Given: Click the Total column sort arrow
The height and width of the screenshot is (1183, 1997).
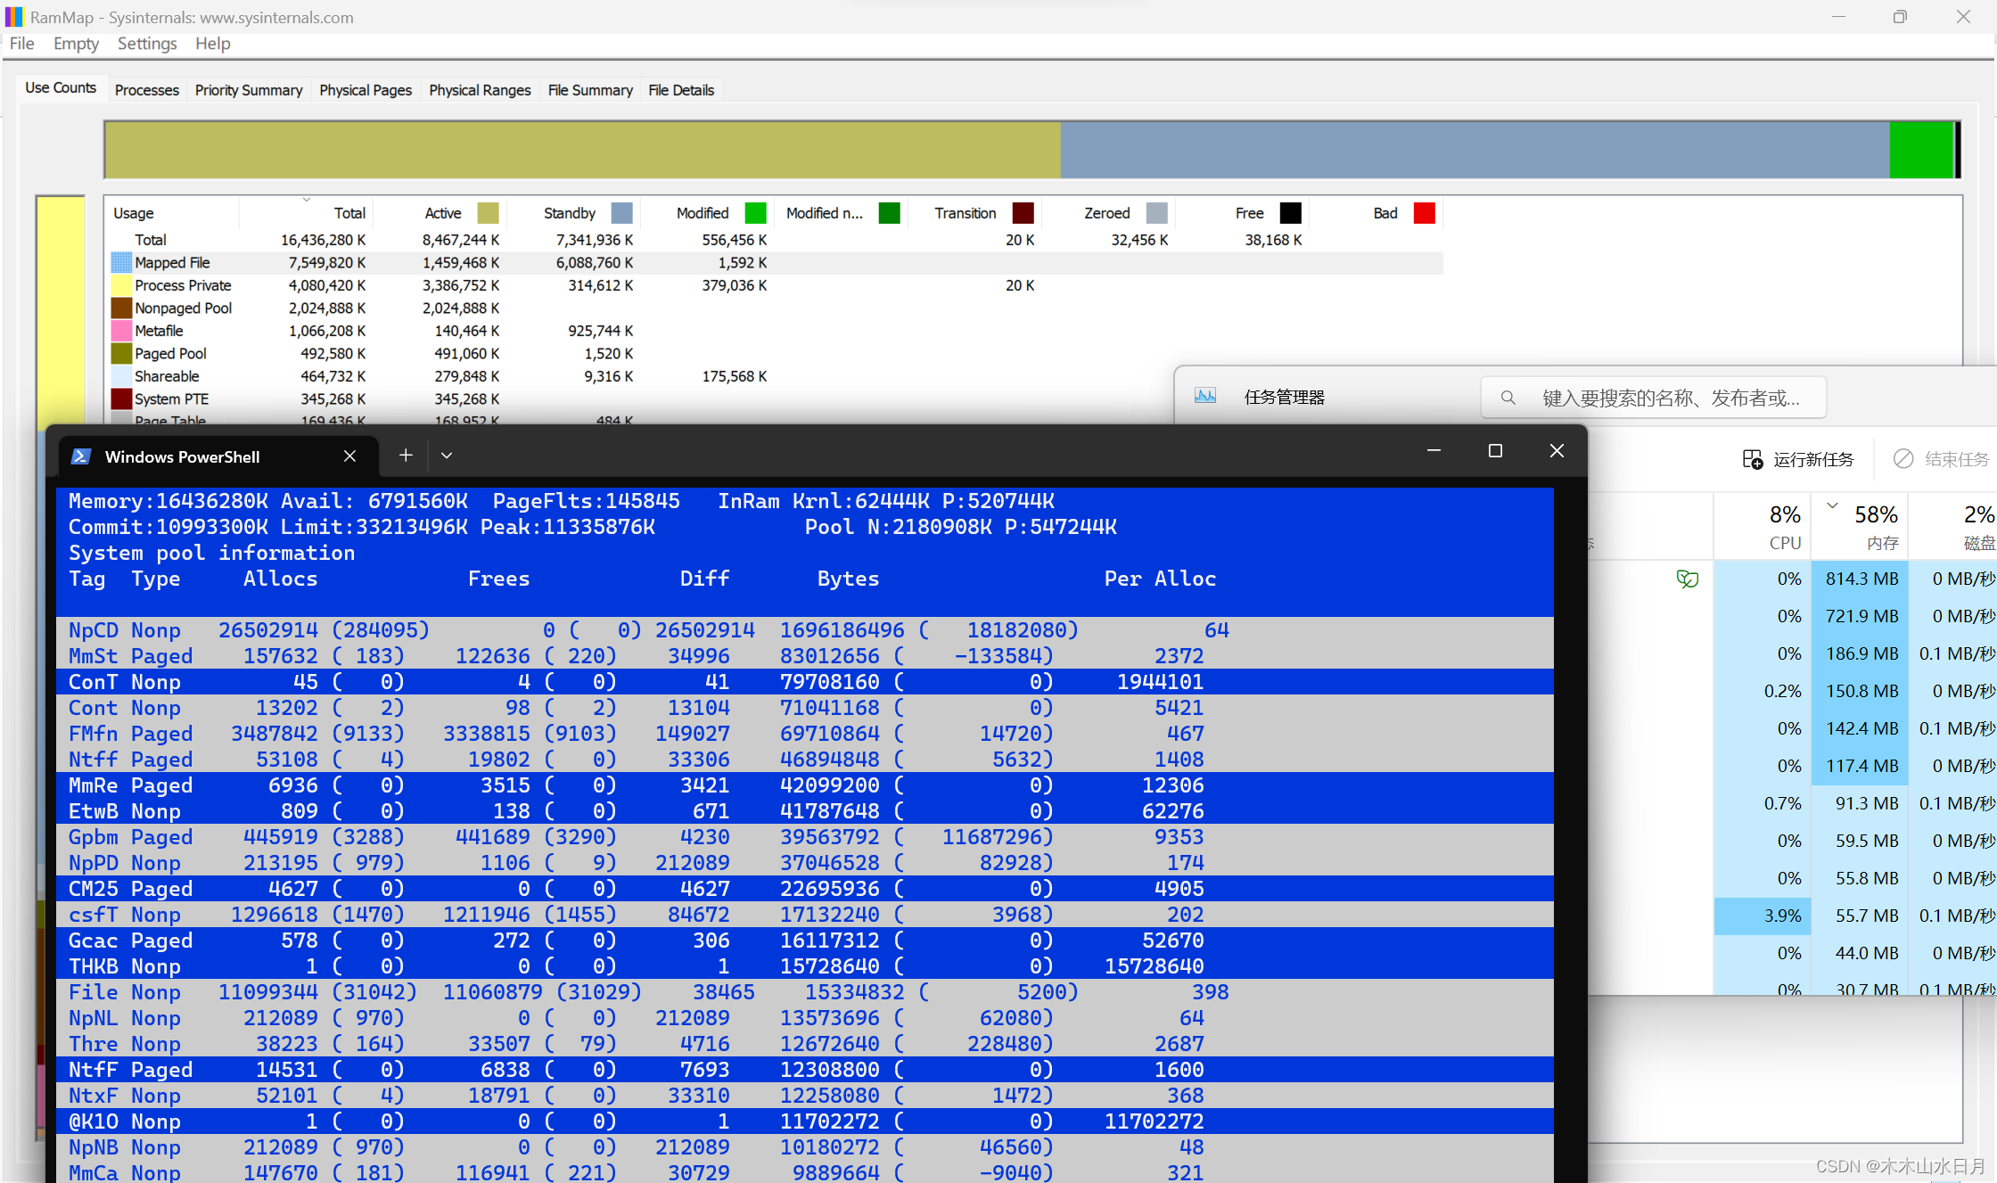Looking at the screenshot, I should pos(306,200).
